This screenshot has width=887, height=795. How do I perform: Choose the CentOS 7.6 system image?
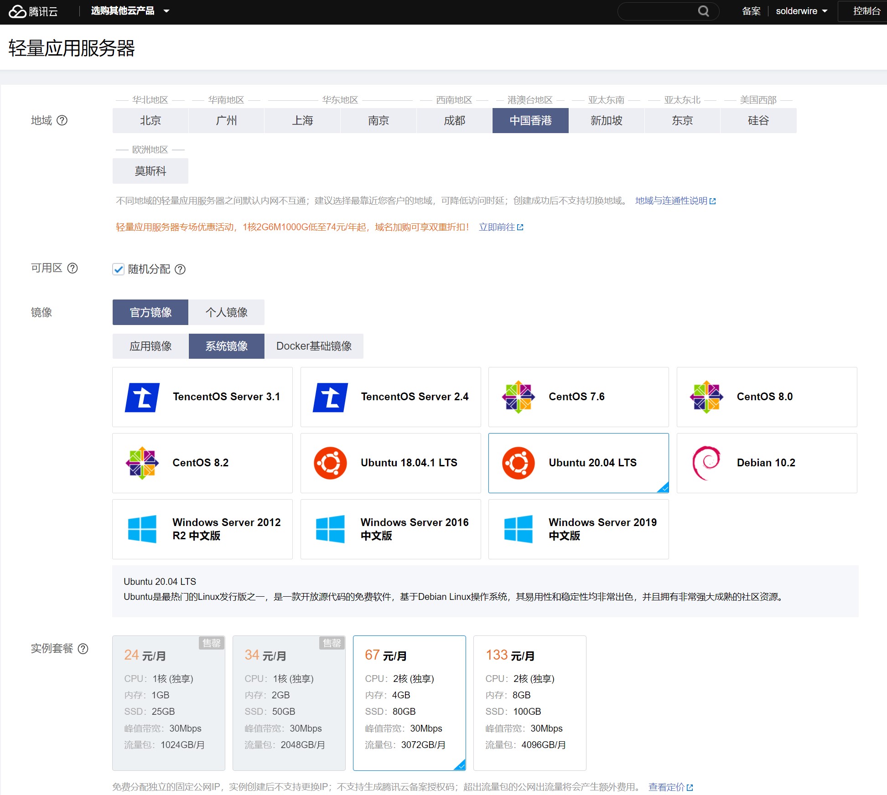[578, 397]
